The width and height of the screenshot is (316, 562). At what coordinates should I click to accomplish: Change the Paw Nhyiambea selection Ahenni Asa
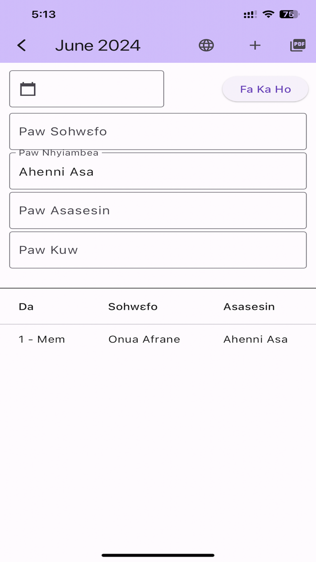pos(158,171)
